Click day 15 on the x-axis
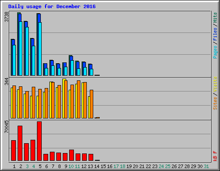Image resolution: width=220 pixels, height=171 pixels. tap(103, 166)
